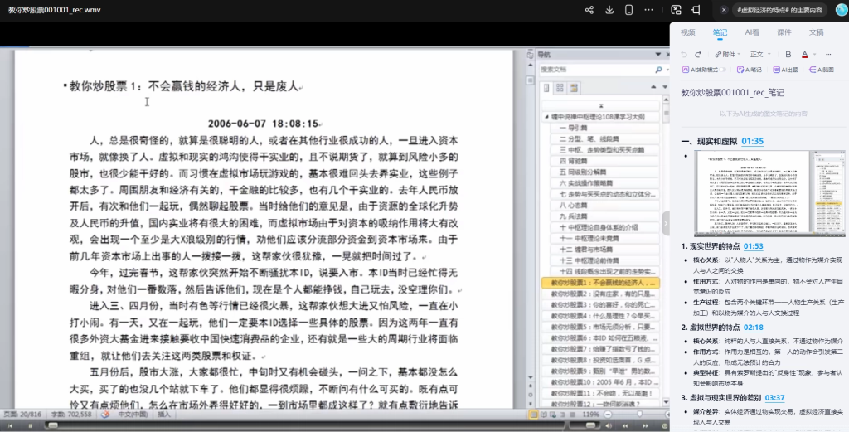Switch to the AI看 tab
This screenshot has width=849, height=432.
point(751,32)
